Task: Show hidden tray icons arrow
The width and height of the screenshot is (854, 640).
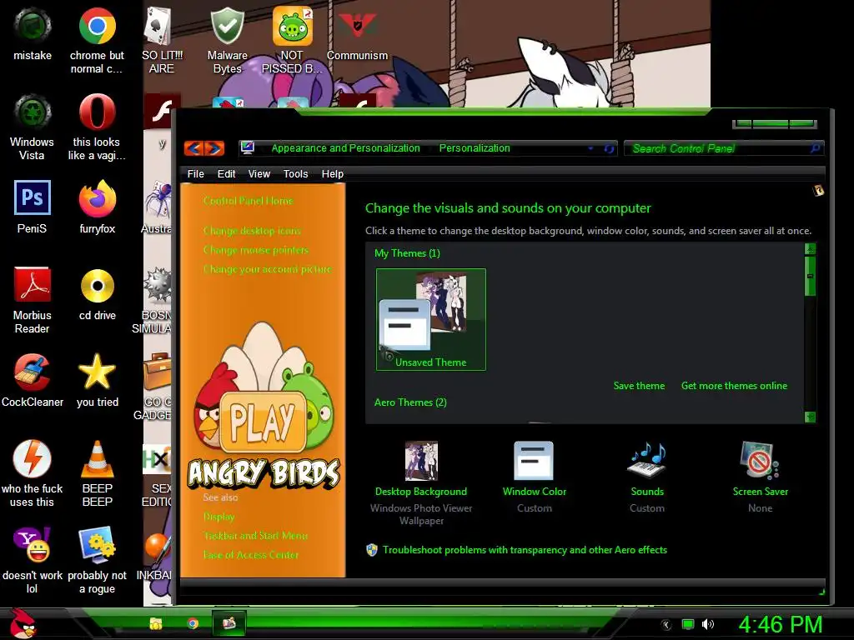Action: coord(666,625)
